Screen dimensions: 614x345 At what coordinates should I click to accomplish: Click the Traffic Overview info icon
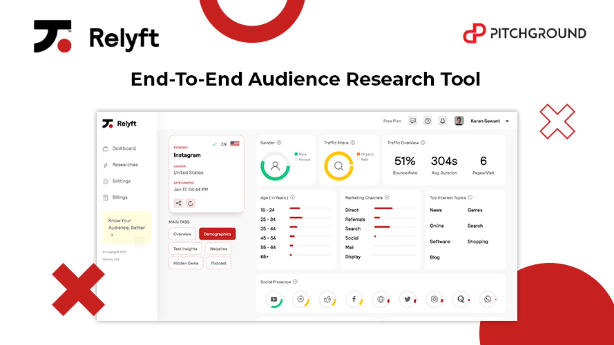(423, 143)
